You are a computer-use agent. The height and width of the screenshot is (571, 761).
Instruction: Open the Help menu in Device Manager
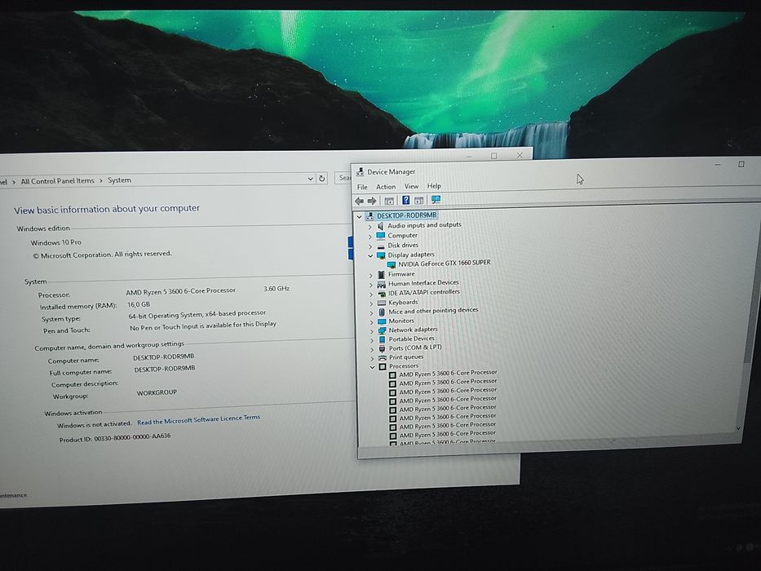tap(434, 185)
